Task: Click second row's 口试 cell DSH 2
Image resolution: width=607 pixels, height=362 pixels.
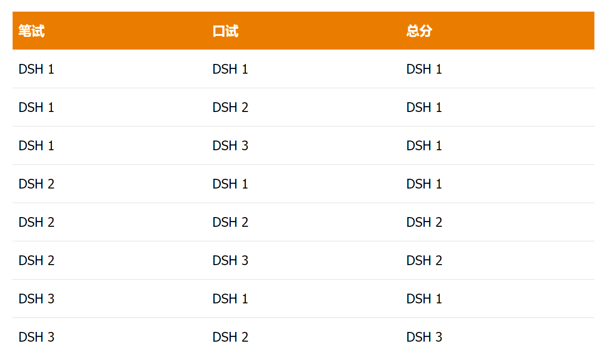Action: pyautogui.click(x=230, y=108)
